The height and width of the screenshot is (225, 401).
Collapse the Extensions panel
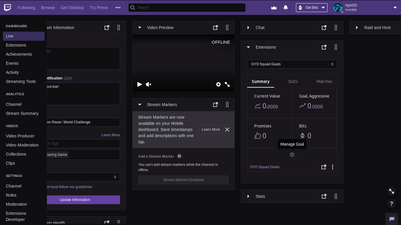pos(248,47)
